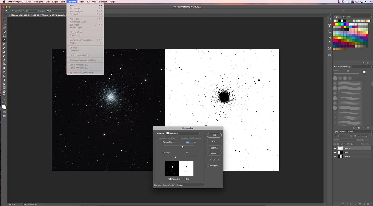The width and height of the screenshot is (373, 206).
Task: Click the Avbryt button
Action: [x=214, y=141]
